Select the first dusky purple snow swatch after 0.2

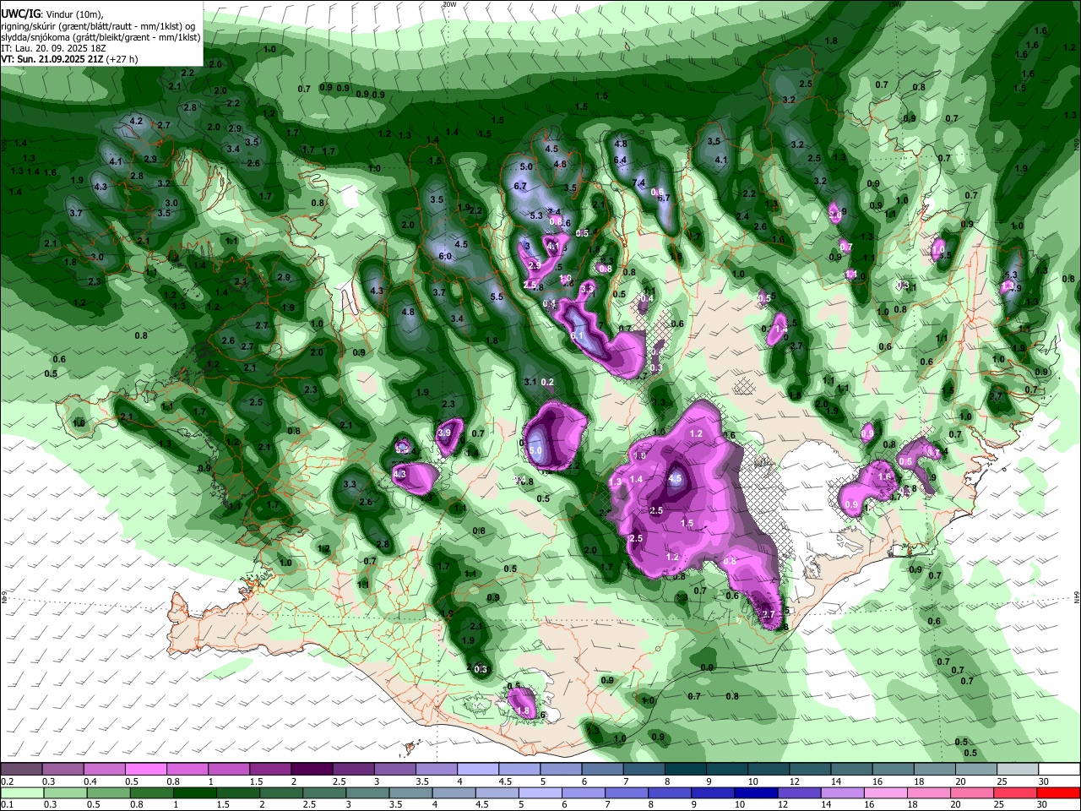20,770
